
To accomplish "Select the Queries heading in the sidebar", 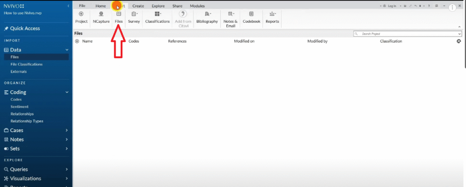I will click(16, 169).
